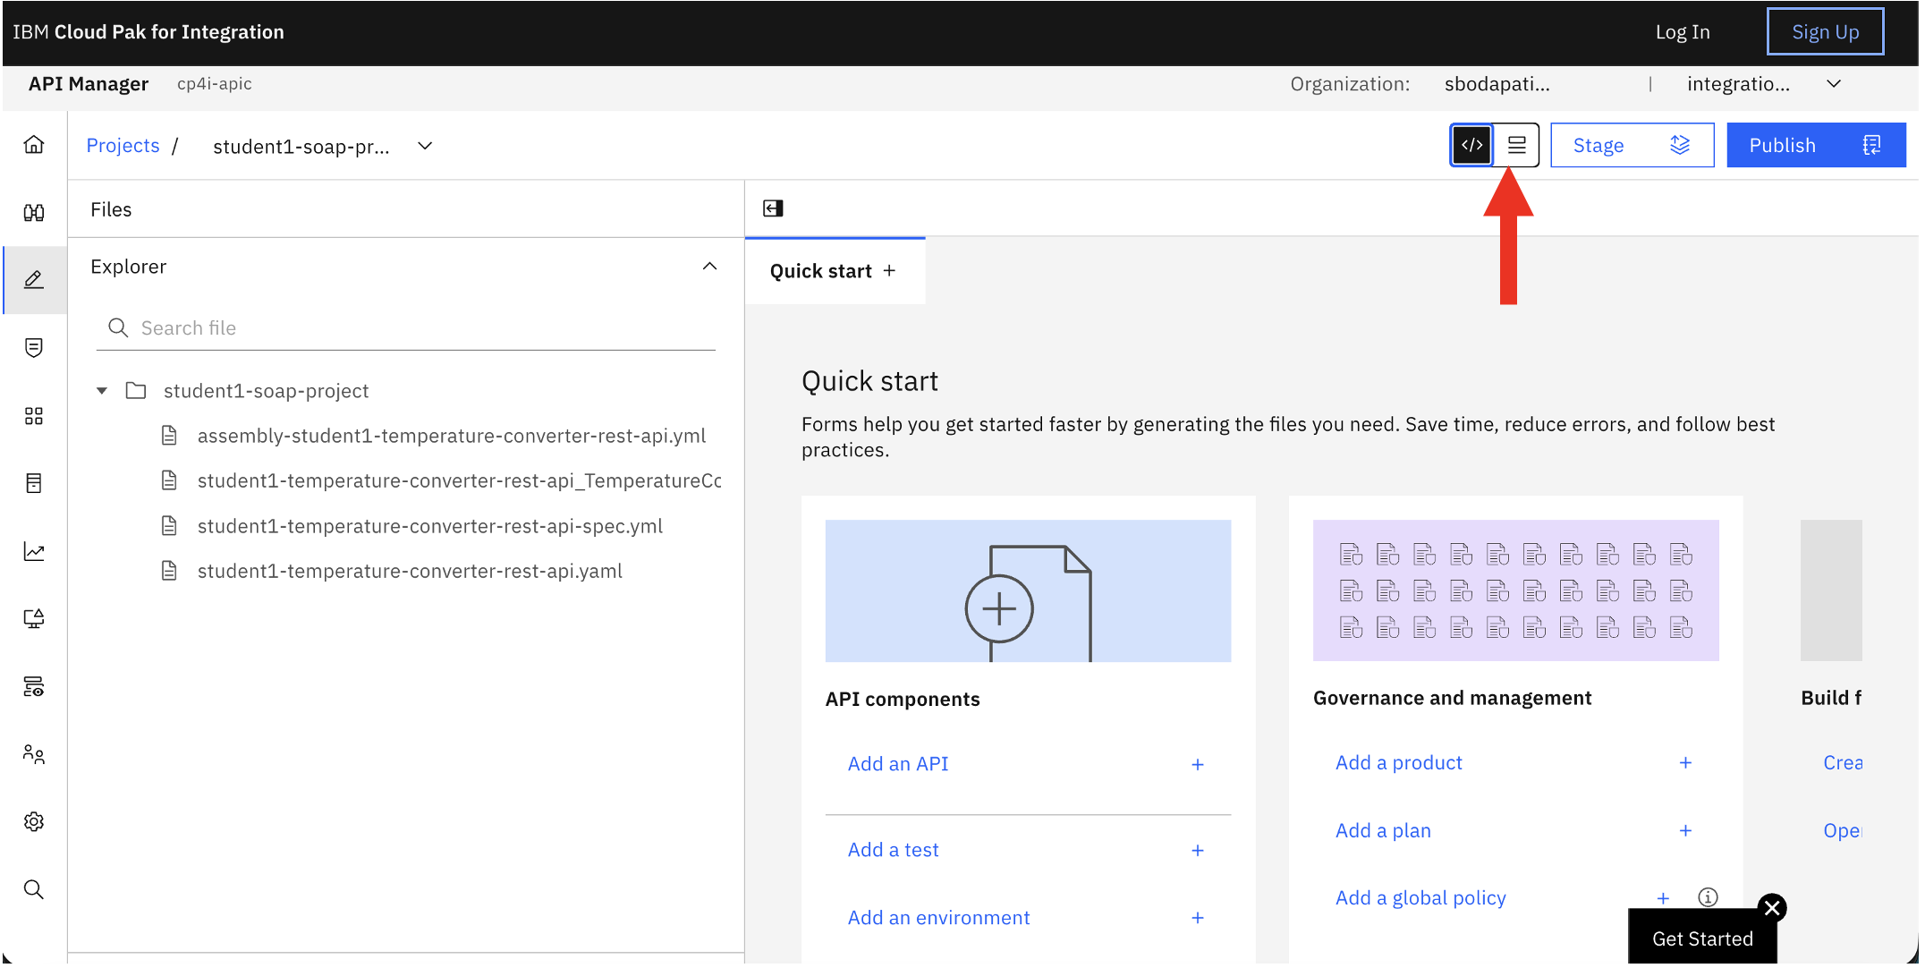Switch to form list view toggle
The height and width of the screenshot is (968, 1925).
(x=1517, y=145)
